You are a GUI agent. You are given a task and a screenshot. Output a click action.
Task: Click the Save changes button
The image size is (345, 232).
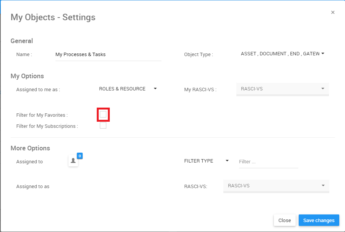pyautogui.click(x=319, y=220)
